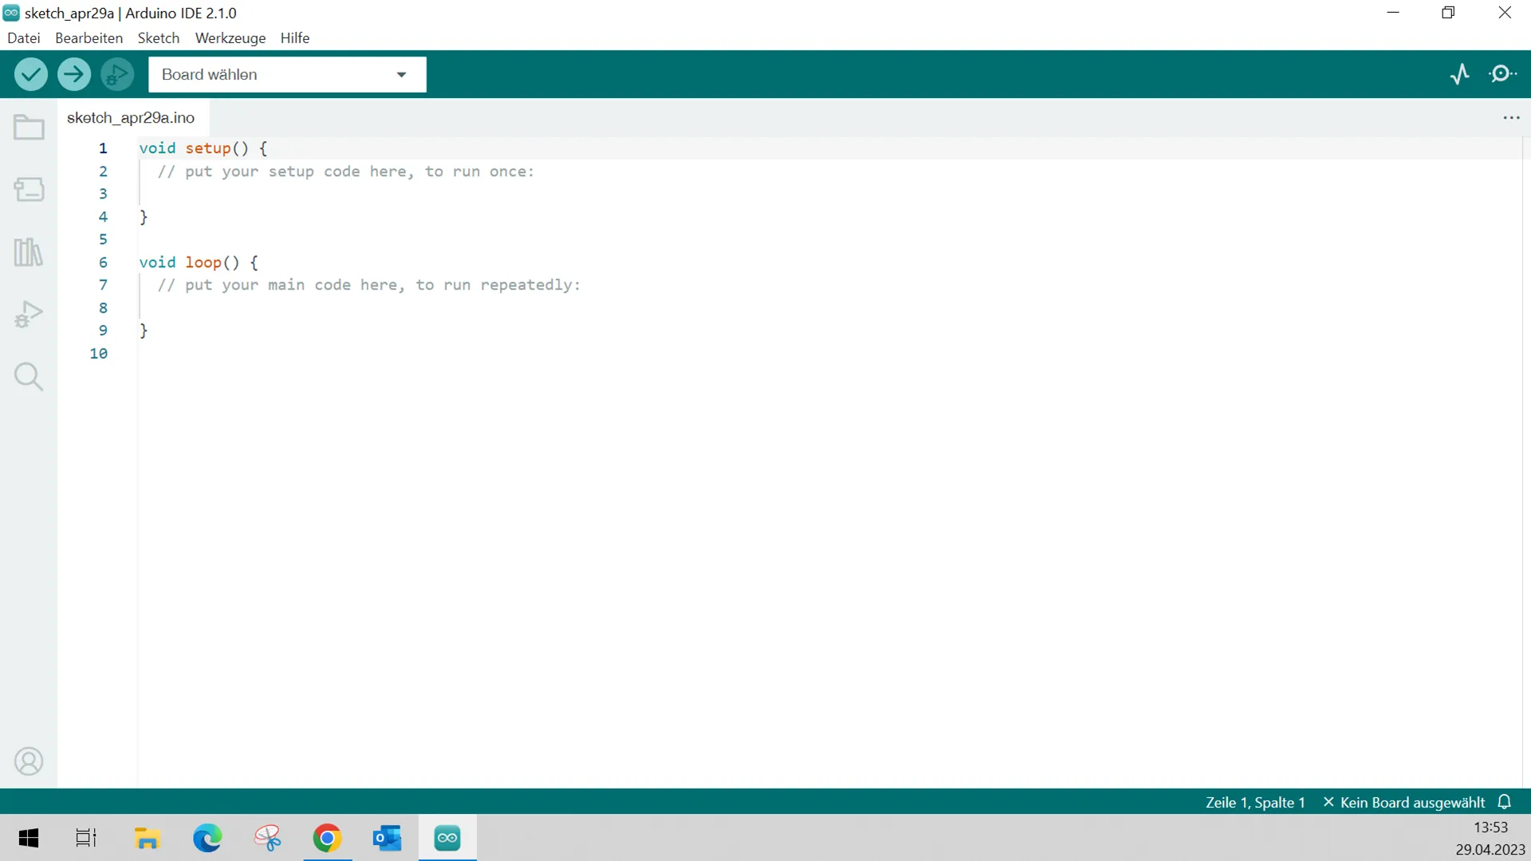1531x861 pixels.
Task: Open the Hilfe menu
Action: (x=295, y=37)
